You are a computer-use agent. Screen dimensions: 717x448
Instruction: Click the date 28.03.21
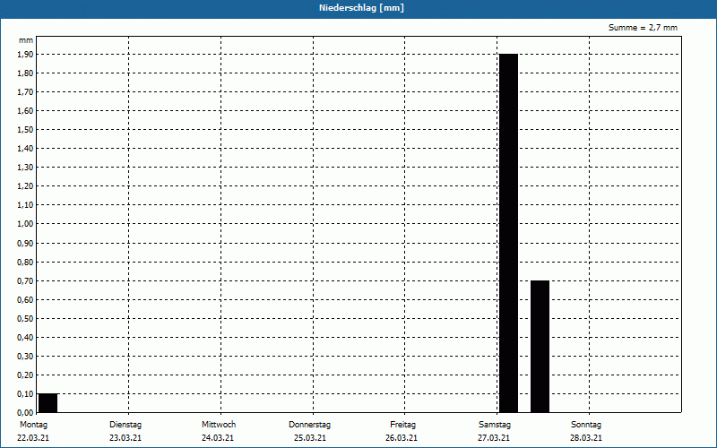click(x=586, y=437)
